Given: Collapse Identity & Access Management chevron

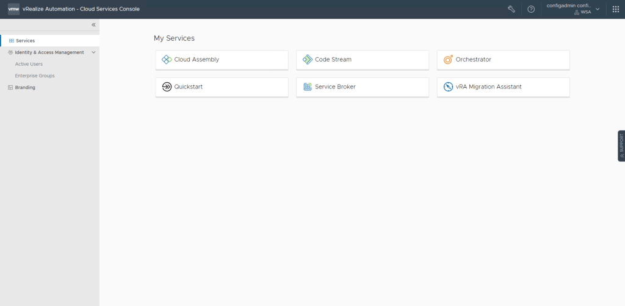Looking at the screenshot, I should [93, 52].
